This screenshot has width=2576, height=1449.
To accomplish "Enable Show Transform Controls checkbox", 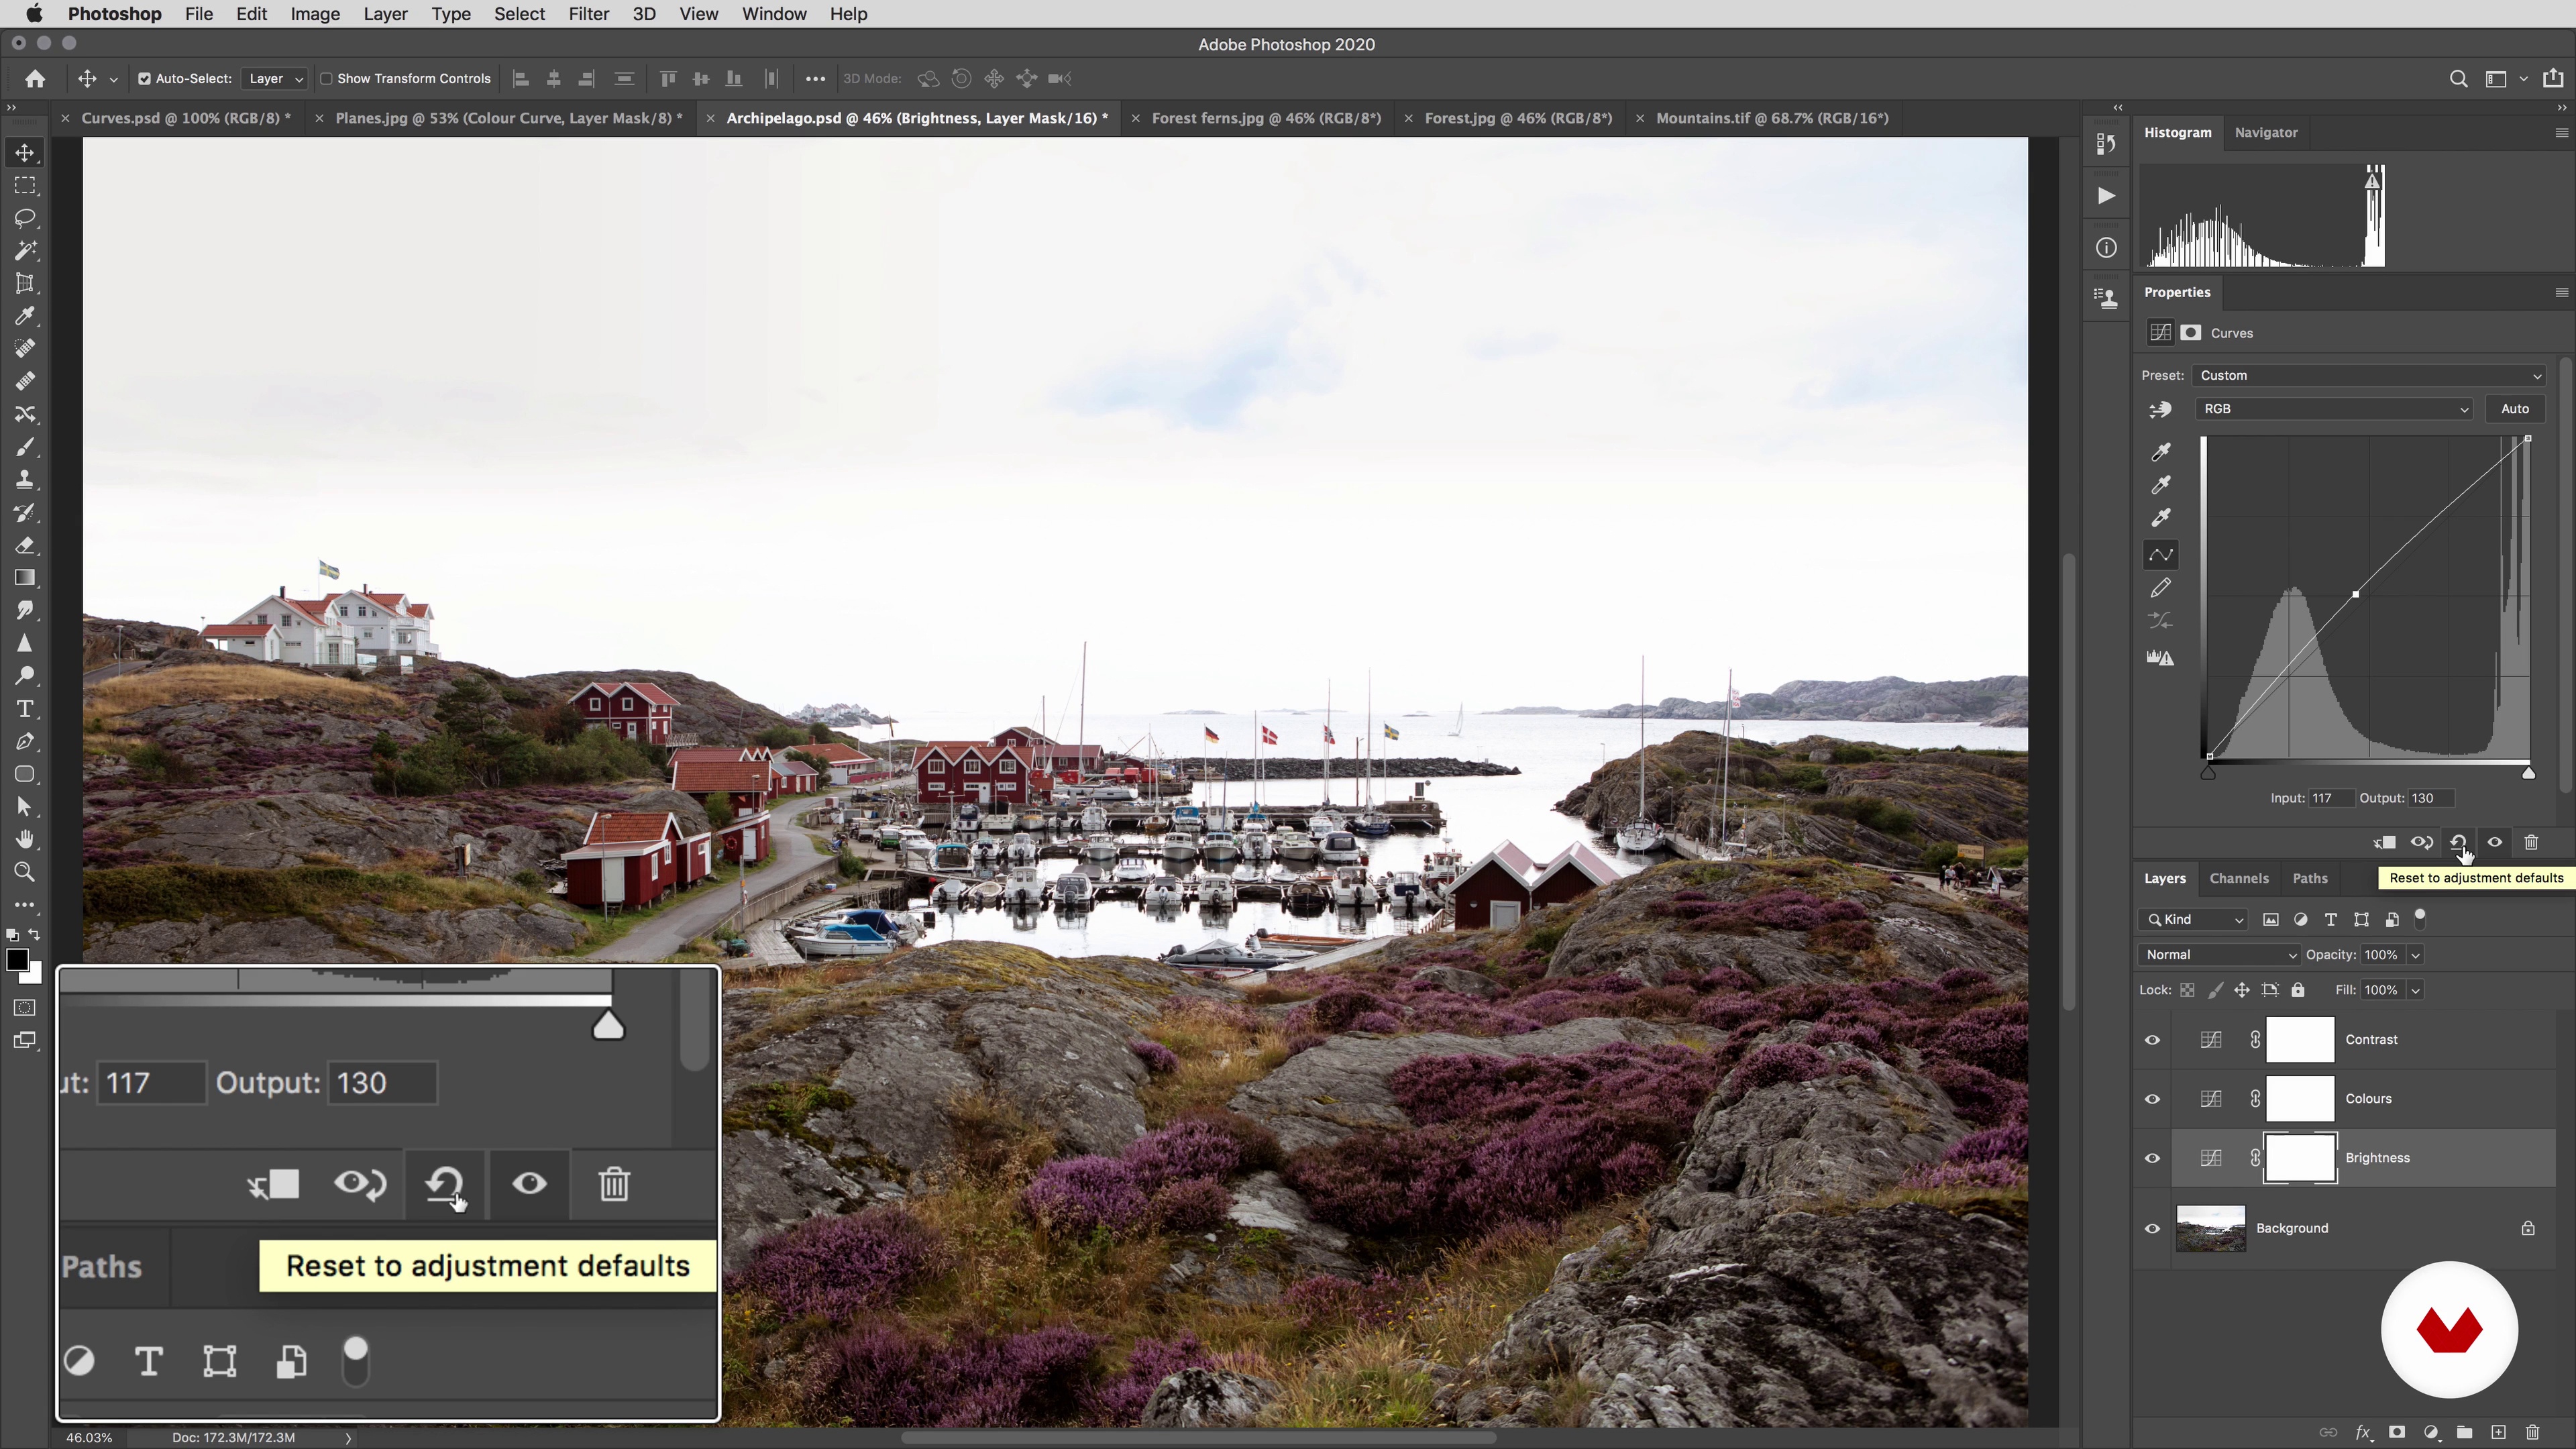I will pyautogui.click(x=326, y=79).
